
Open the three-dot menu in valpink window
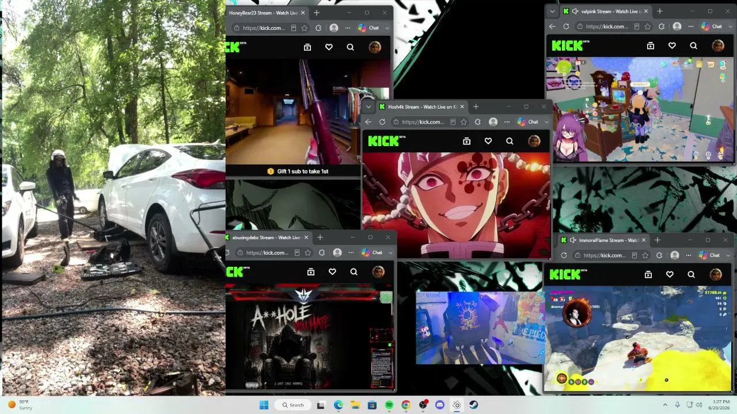pyautogui.click(x=691, y=26)
